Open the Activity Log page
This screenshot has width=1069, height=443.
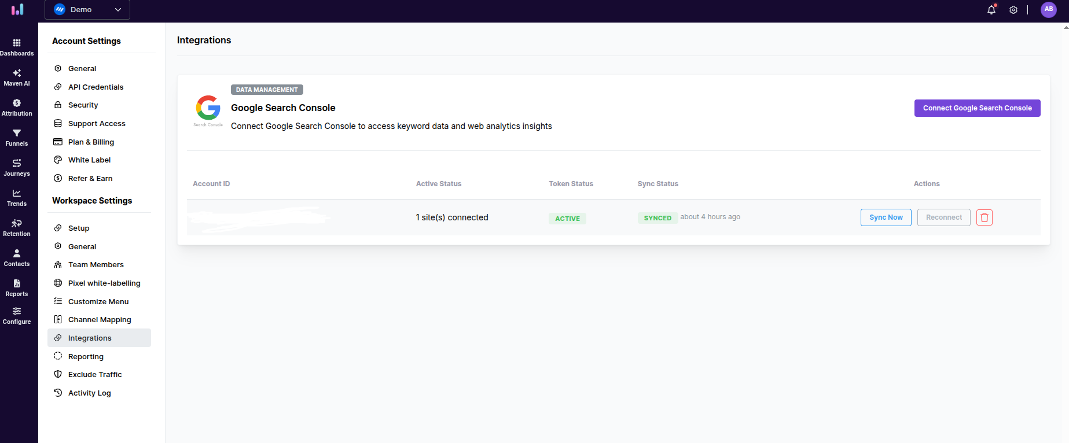(x=89, y=393)
